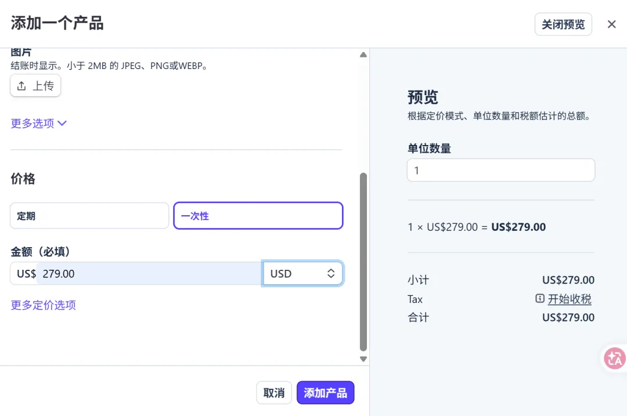Expand 更多定价选项 pricing options
The height and width of the screenshot is (416, 627).
pyautogui.click(x=44, y=305)
